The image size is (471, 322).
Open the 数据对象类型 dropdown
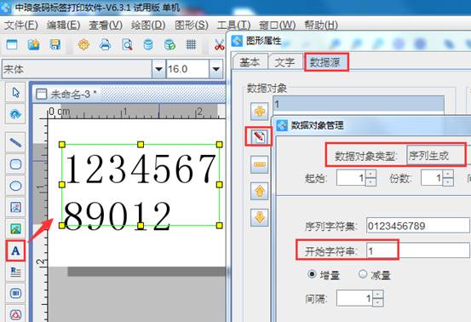coord(436,155)
